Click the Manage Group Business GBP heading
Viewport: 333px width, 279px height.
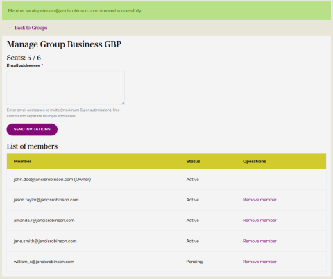[64, 44]
